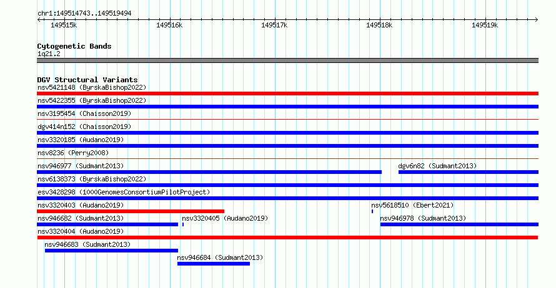
Task: Click the nsv6138373 (ByrskaBishop2022) label
Action: [x=92, y=179]
